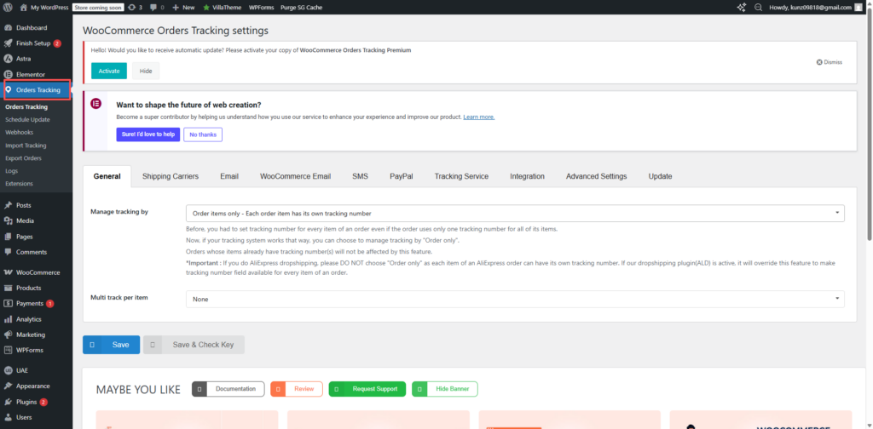Image resolution: width=873 pixels, height=429 pixels.
Task: Select Orders Tracking submenu item
Action: pyautogui.click(x=26, y=106)
